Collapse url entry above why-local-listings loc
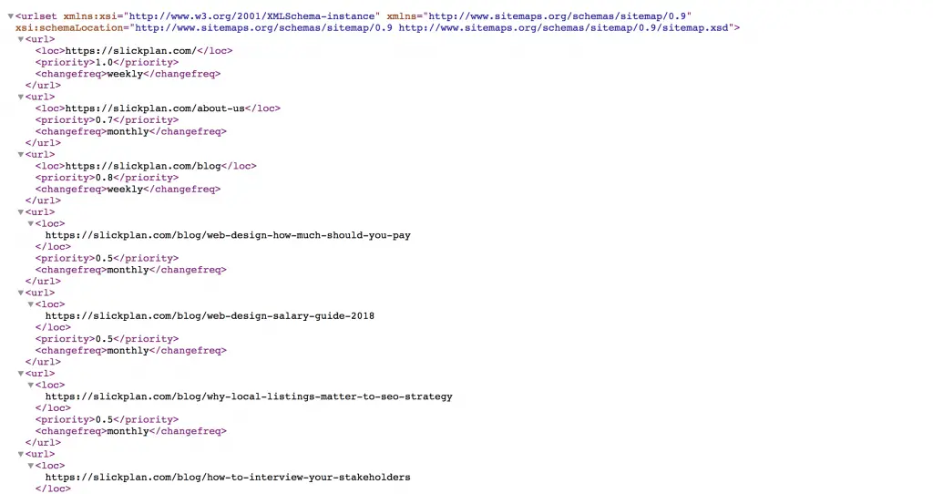Screen dimensions: 933x494 pyautogui.click(x=20, y=374)
